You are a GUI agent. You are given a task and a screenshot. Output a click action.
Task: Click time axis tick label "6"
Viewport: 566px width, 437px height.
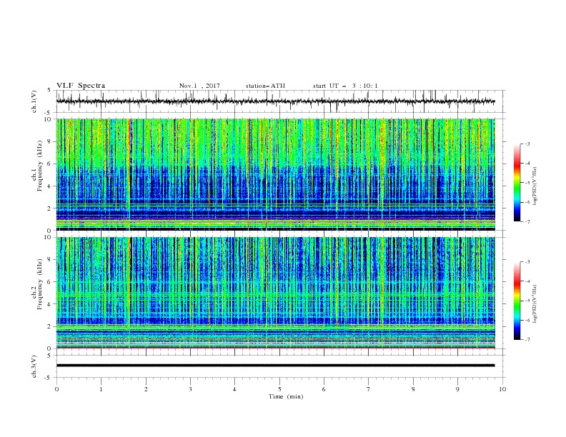pyautogui.click(x=324, y=389)
